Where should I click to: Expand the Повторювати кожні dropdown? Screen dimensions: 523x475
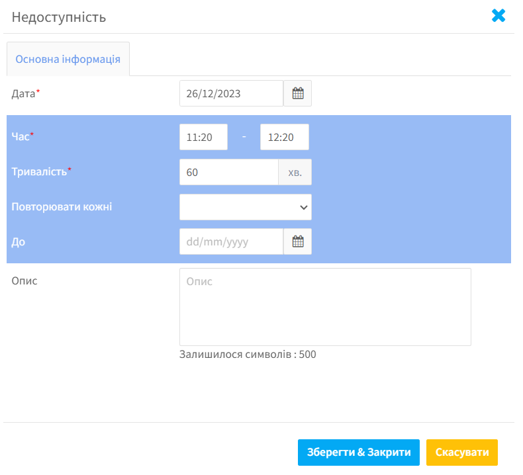pos(246,207)
